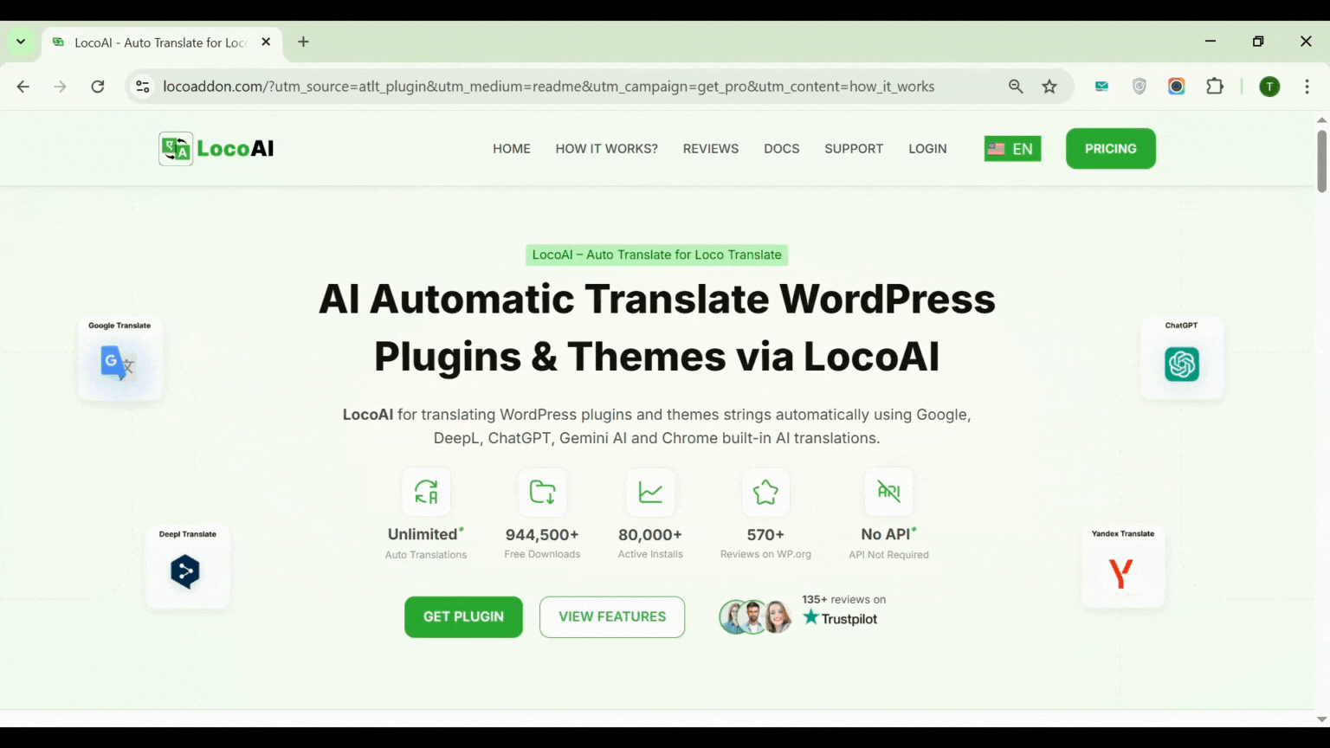This screenshot has width=1330, height=748.
Task: Click the DeepL Translate icon
Action: (187, 571)
